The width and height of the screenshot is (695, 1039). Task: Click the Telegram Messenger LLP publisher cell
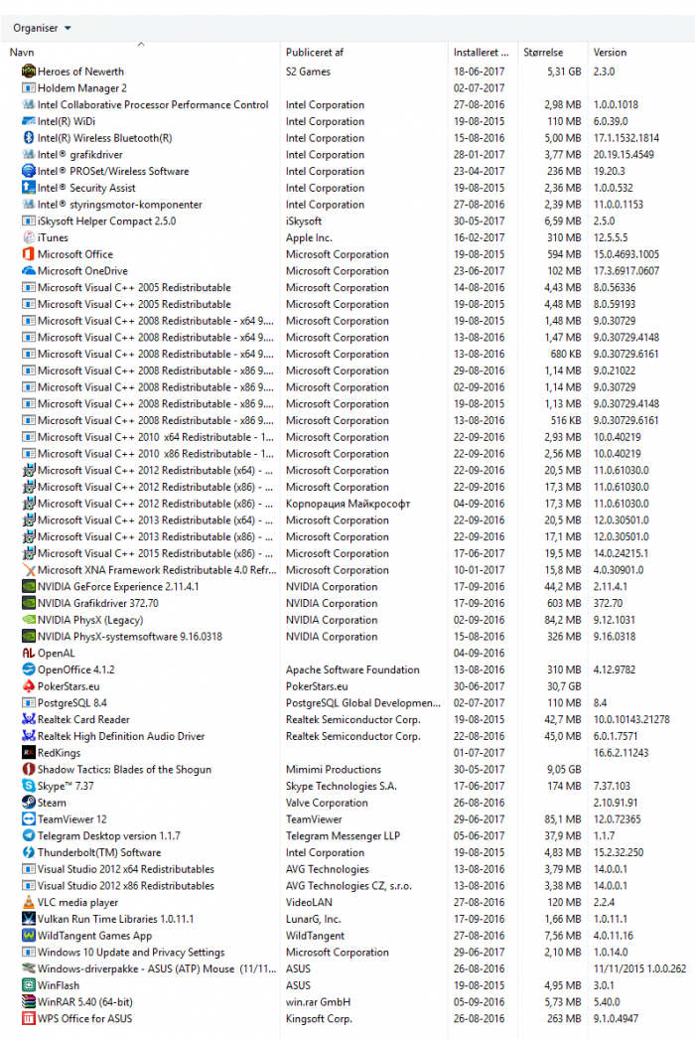coord(343,835)
